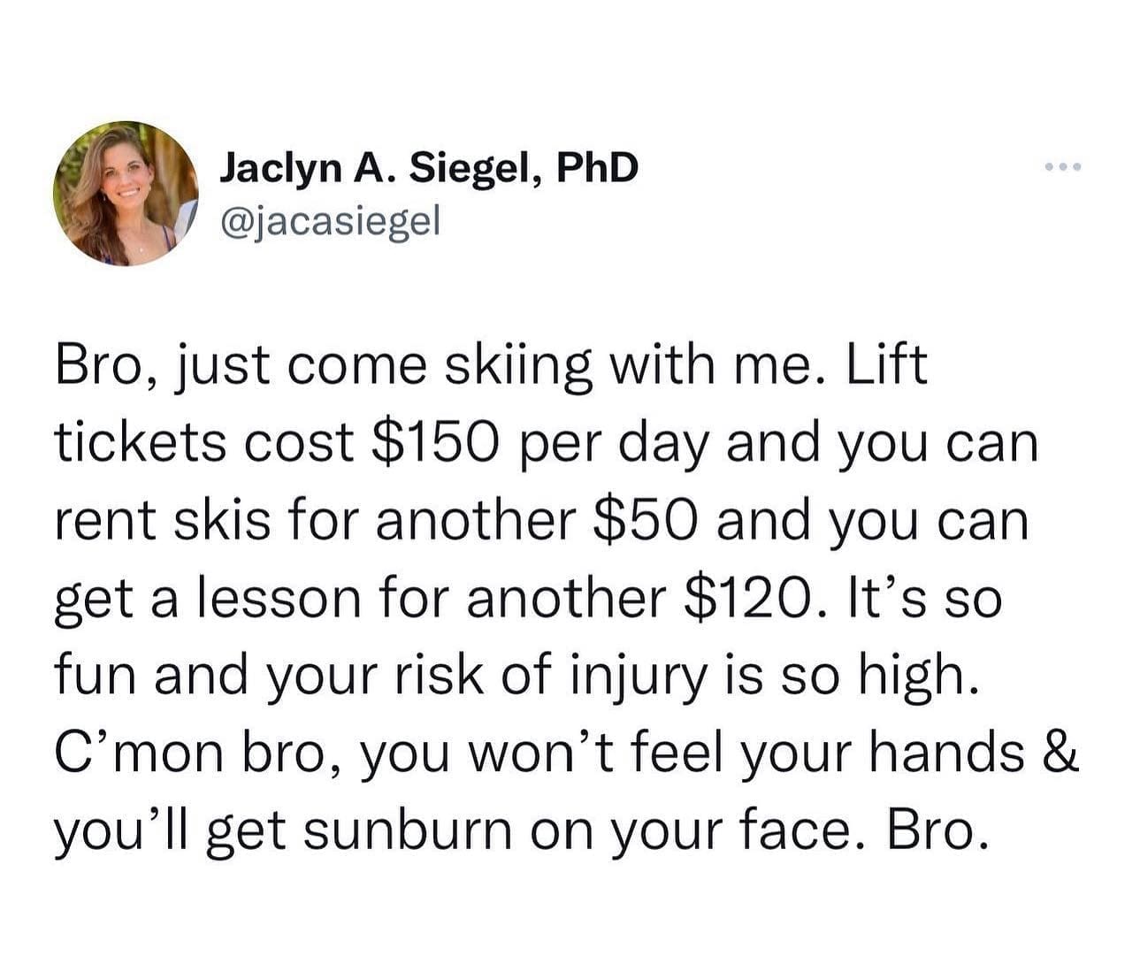1140x956 pixels.
Task: Select the display name Jaclyn A. Siegel, PhD
Action: 431,166
